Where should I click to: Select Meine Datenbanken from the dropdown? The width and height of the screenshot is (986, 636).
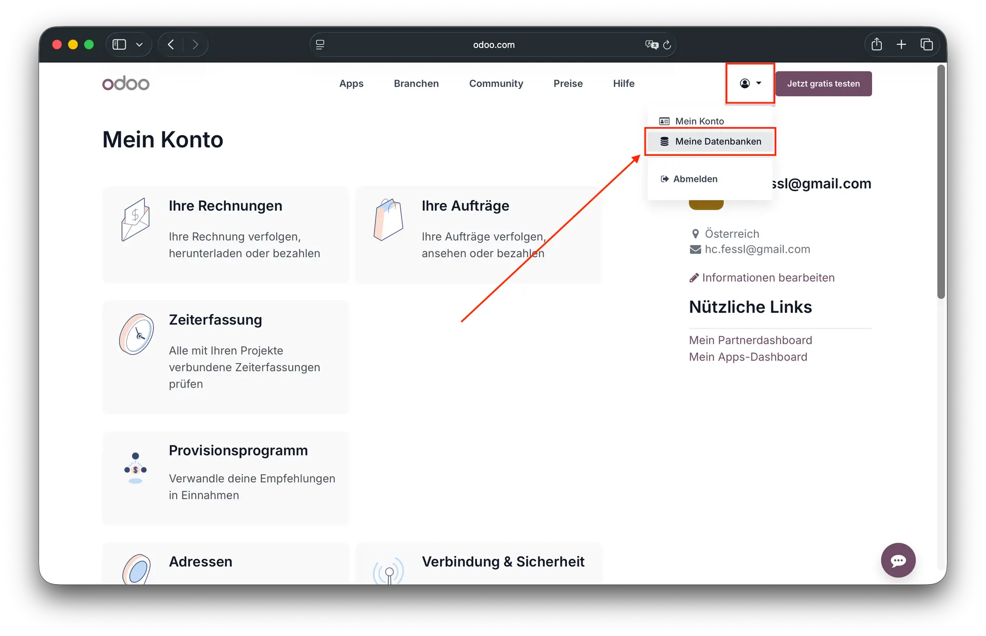(710, 141)
